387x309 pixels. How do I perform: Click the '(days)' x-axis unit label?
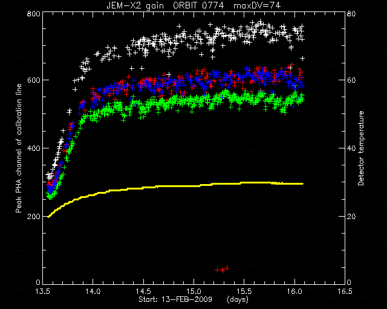pyautogui.click(x=238, y=299)
